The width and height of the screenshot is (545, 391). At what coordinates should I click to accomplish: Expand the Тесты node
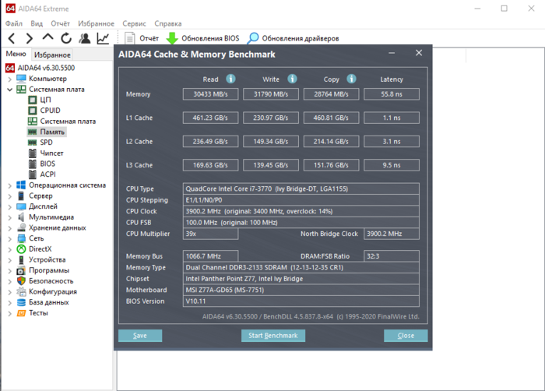click(9, 313)
